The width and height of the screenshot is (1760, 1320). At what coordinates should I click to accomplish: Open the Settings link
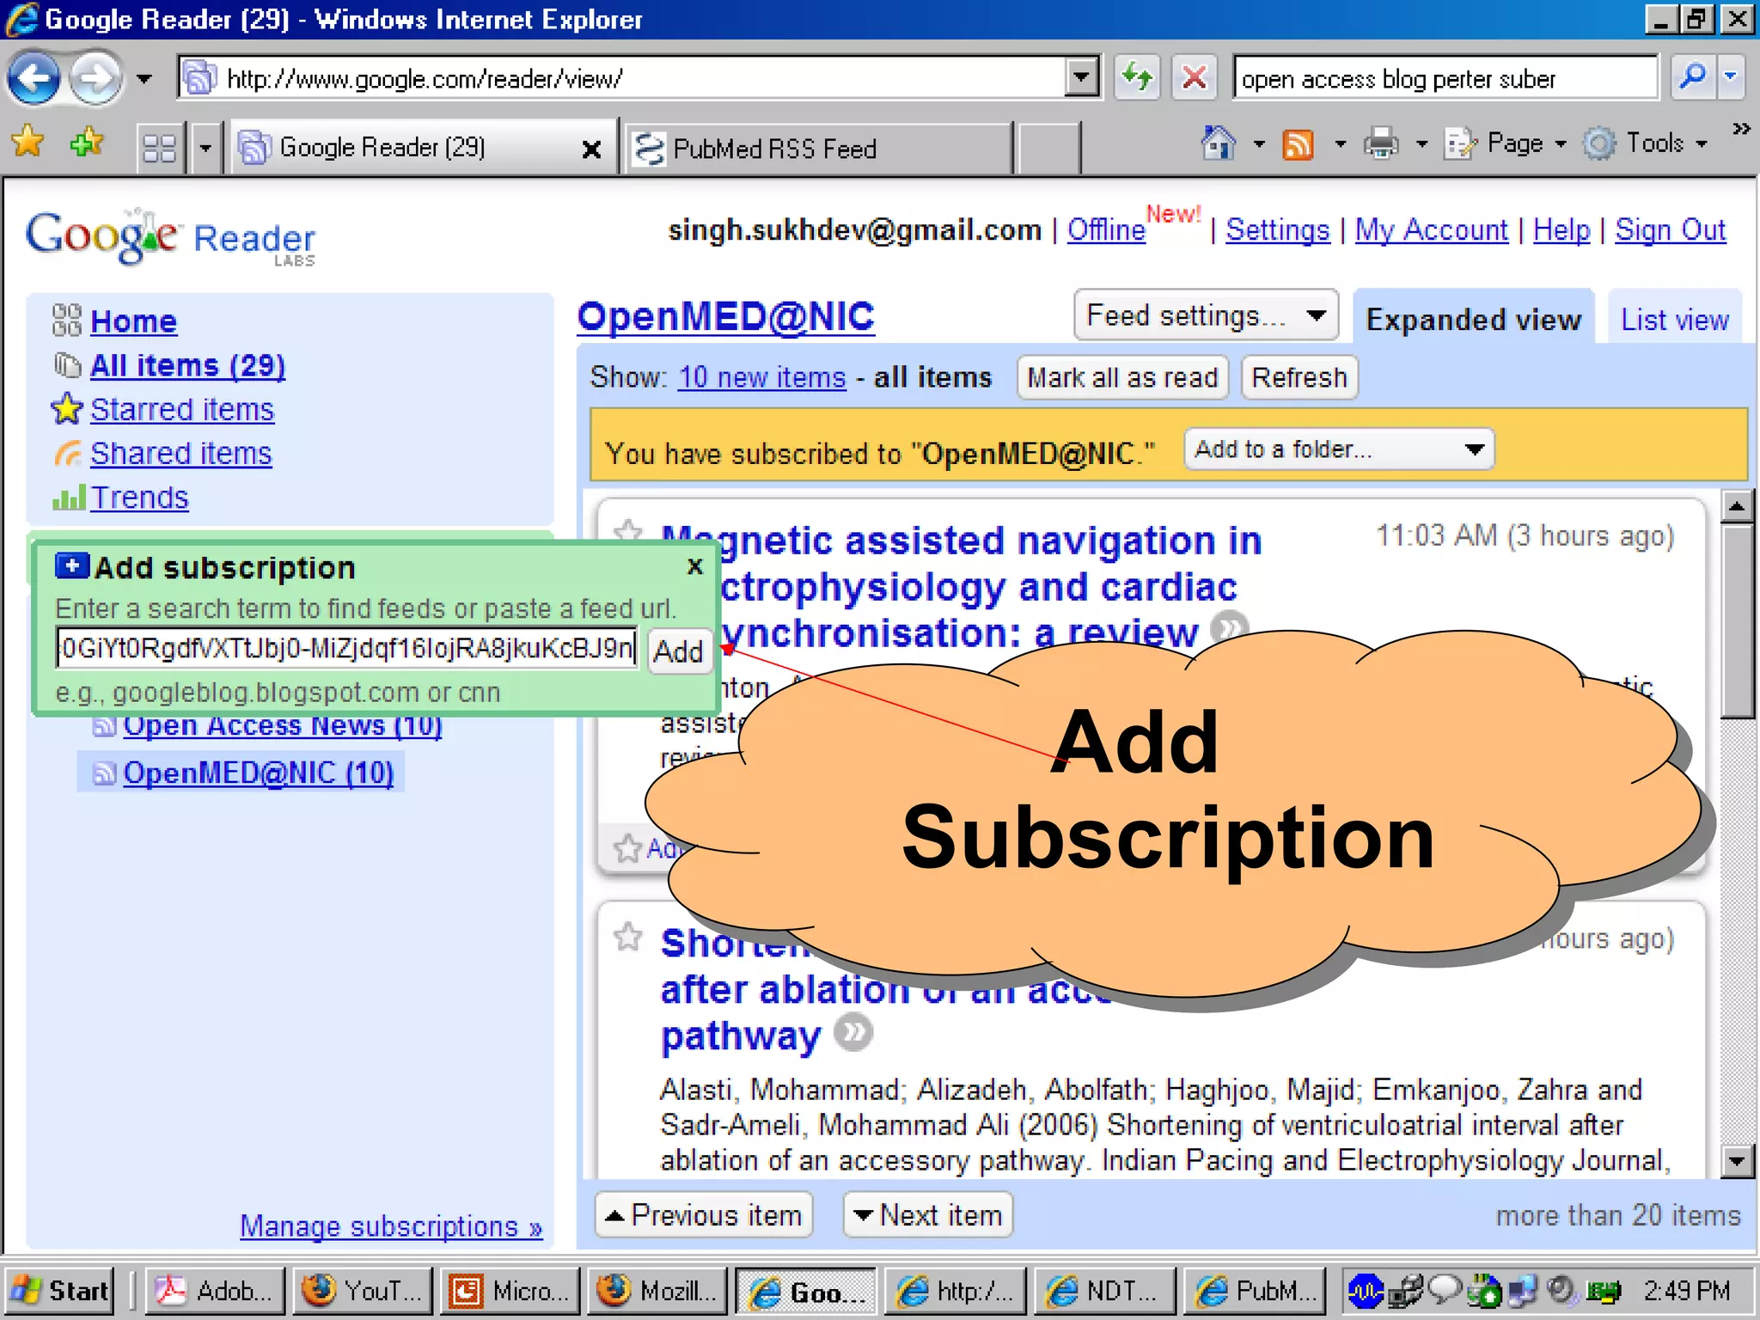click(x=1277, y=229)
